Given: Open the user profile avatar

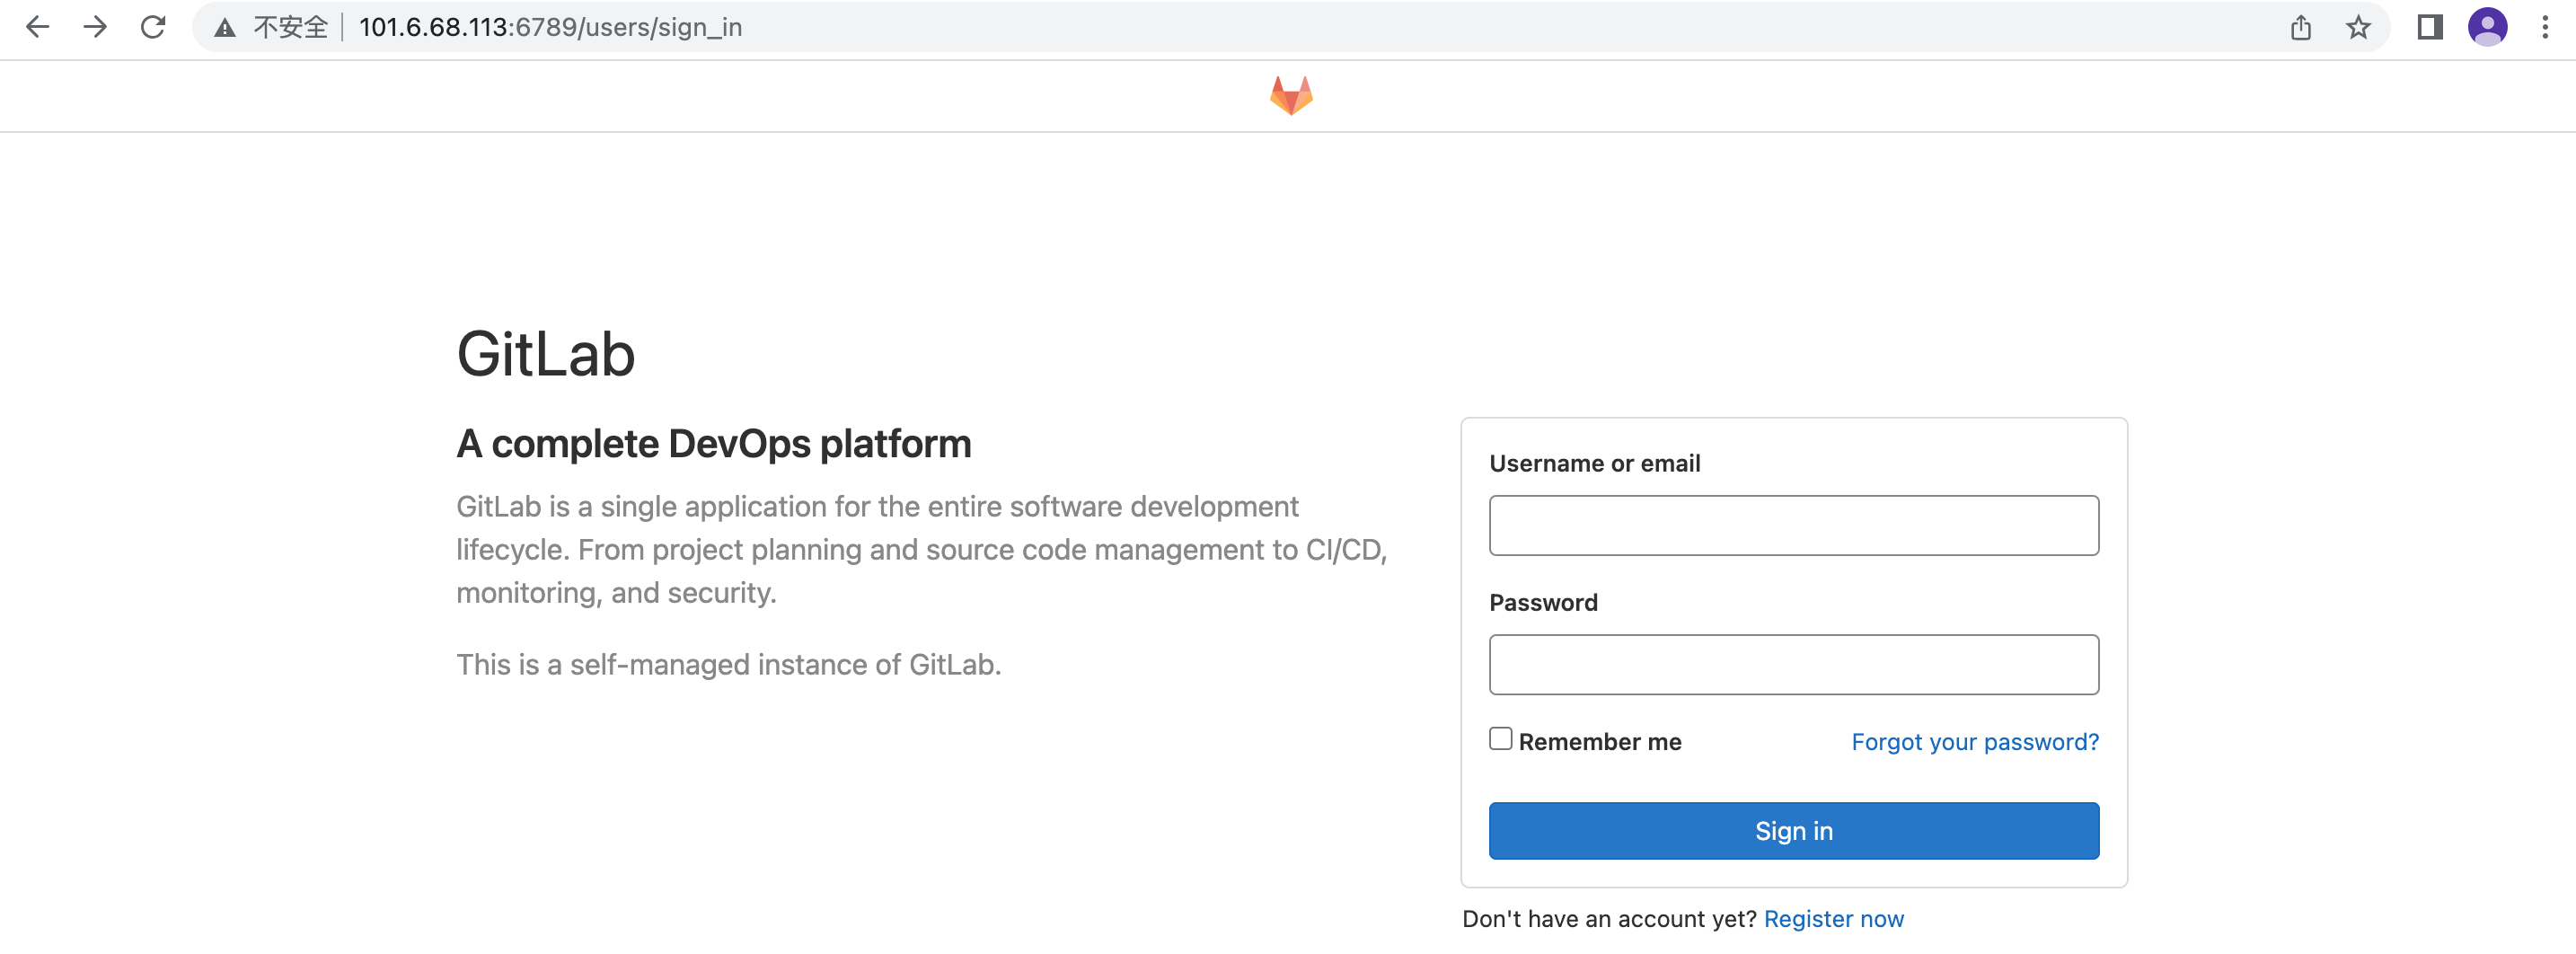Looking at the screenshot, I should coord(2487,27).
